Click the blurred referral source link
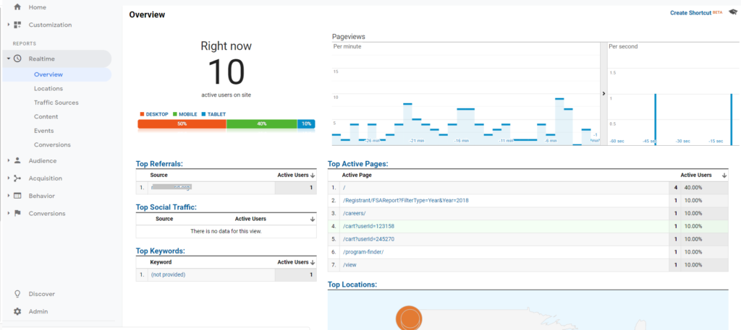Viewport: 741px width, 330px height. coord(171,188)
